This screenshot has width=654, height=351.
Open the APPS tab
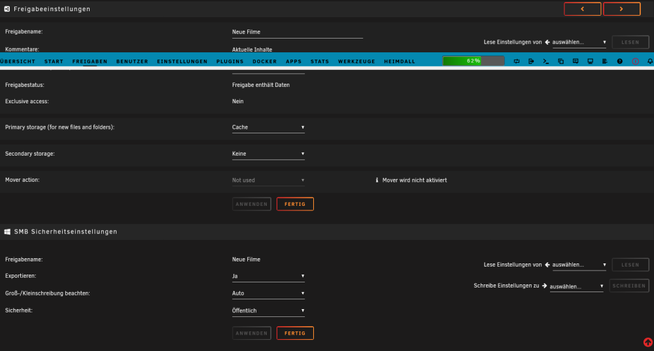pyautogui.click(x=294, y=61)
